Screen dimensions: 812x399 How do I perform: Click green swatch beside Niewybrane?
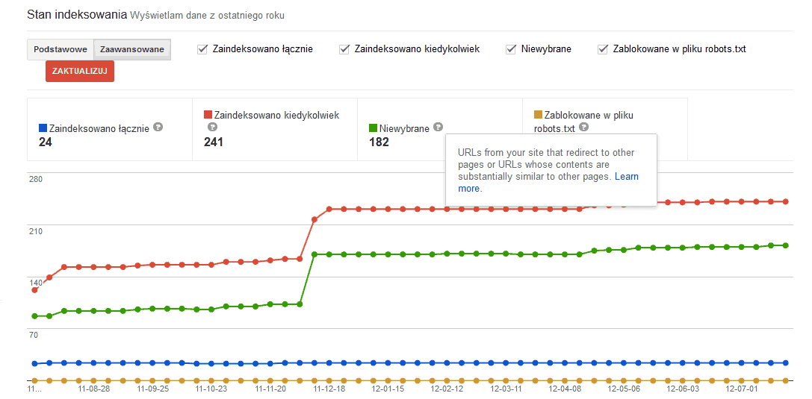pyautogui.click(x=374, y=128)
